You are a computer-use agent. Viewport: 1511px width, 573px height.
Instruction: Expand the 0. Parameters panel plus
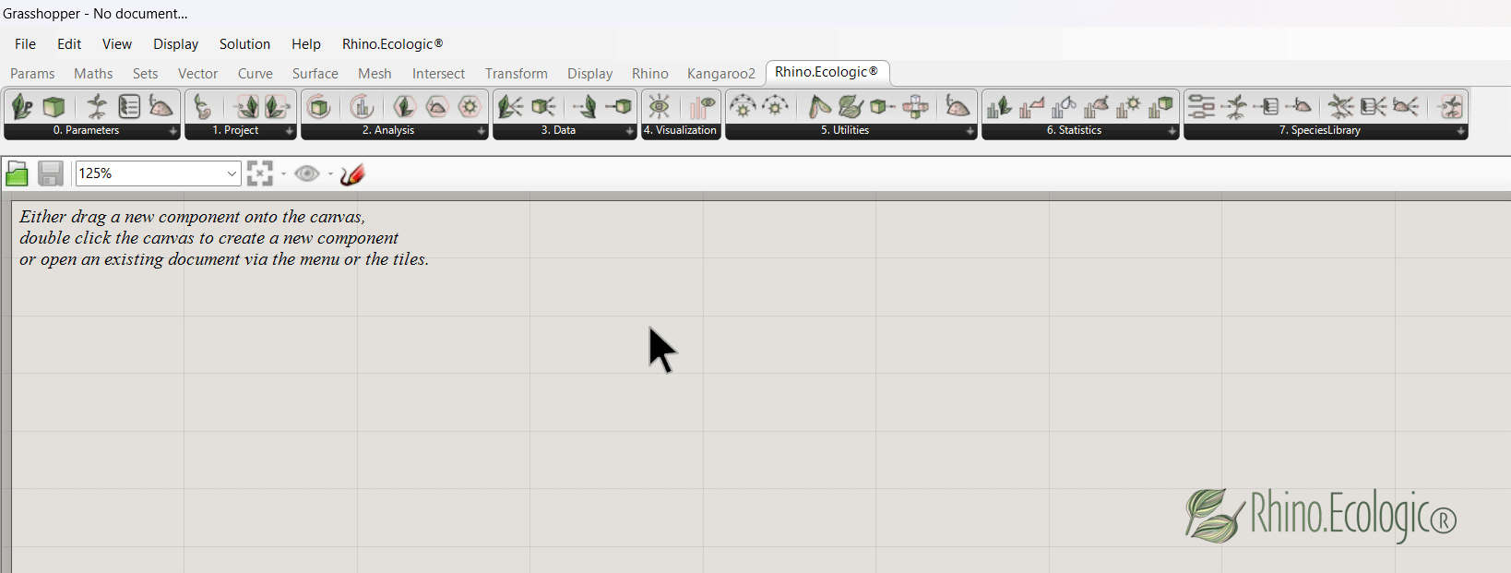173,131
